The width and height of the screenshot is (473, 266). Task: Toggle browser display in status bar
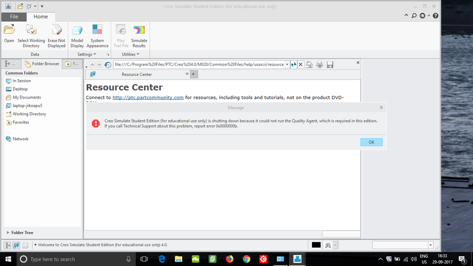pos(16,245)
